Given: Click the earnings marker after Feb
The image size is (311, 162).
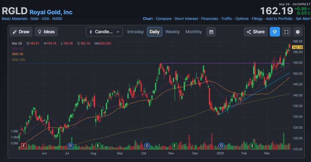Looking at the screenshot, I should click(252, 146).
